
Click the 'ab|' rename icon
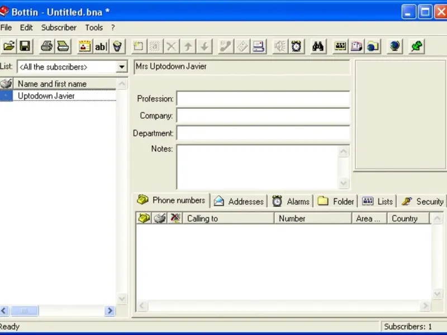101,46
